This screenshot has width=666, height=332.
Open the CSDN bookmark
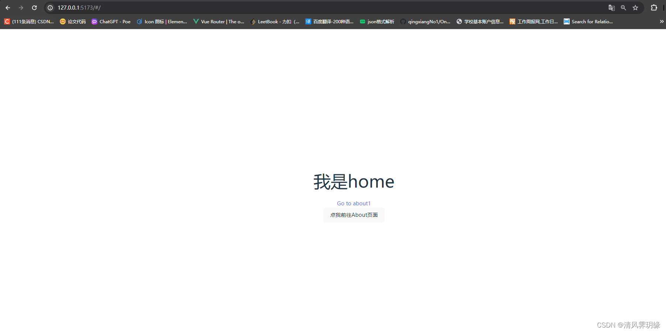(29, 22)
